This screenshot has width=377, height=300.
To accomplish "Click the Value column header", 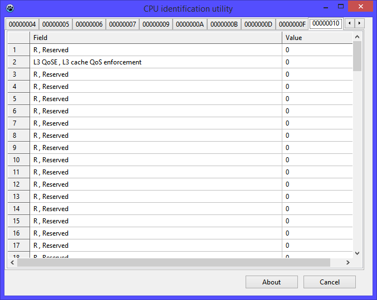I will [317, 38].
